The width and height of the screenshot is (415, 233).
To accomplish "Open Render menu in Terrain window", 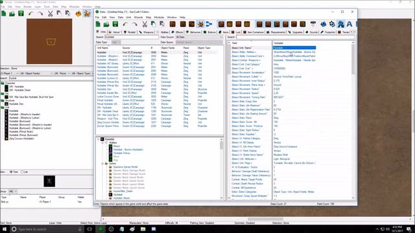I will (x=27, y=6).
